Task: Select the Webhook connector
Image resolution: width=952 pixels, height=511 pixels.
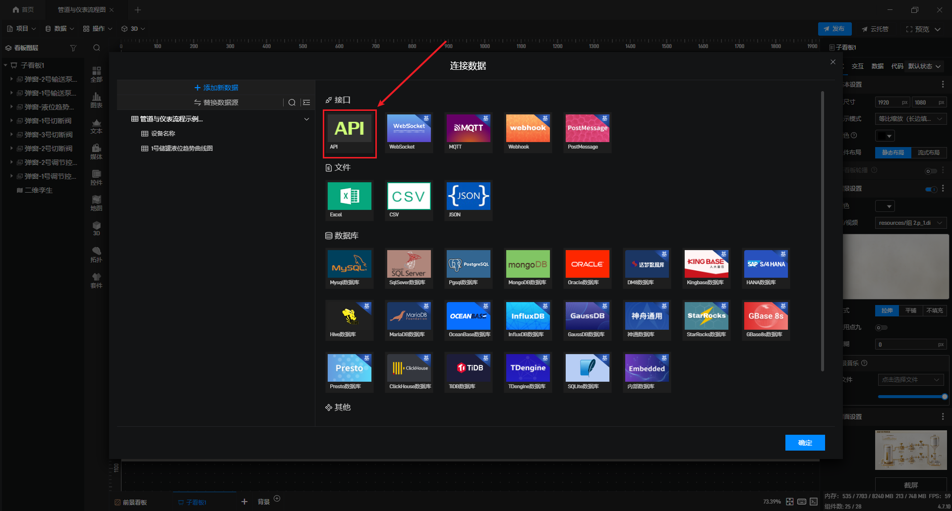Action: pos(528,133)
